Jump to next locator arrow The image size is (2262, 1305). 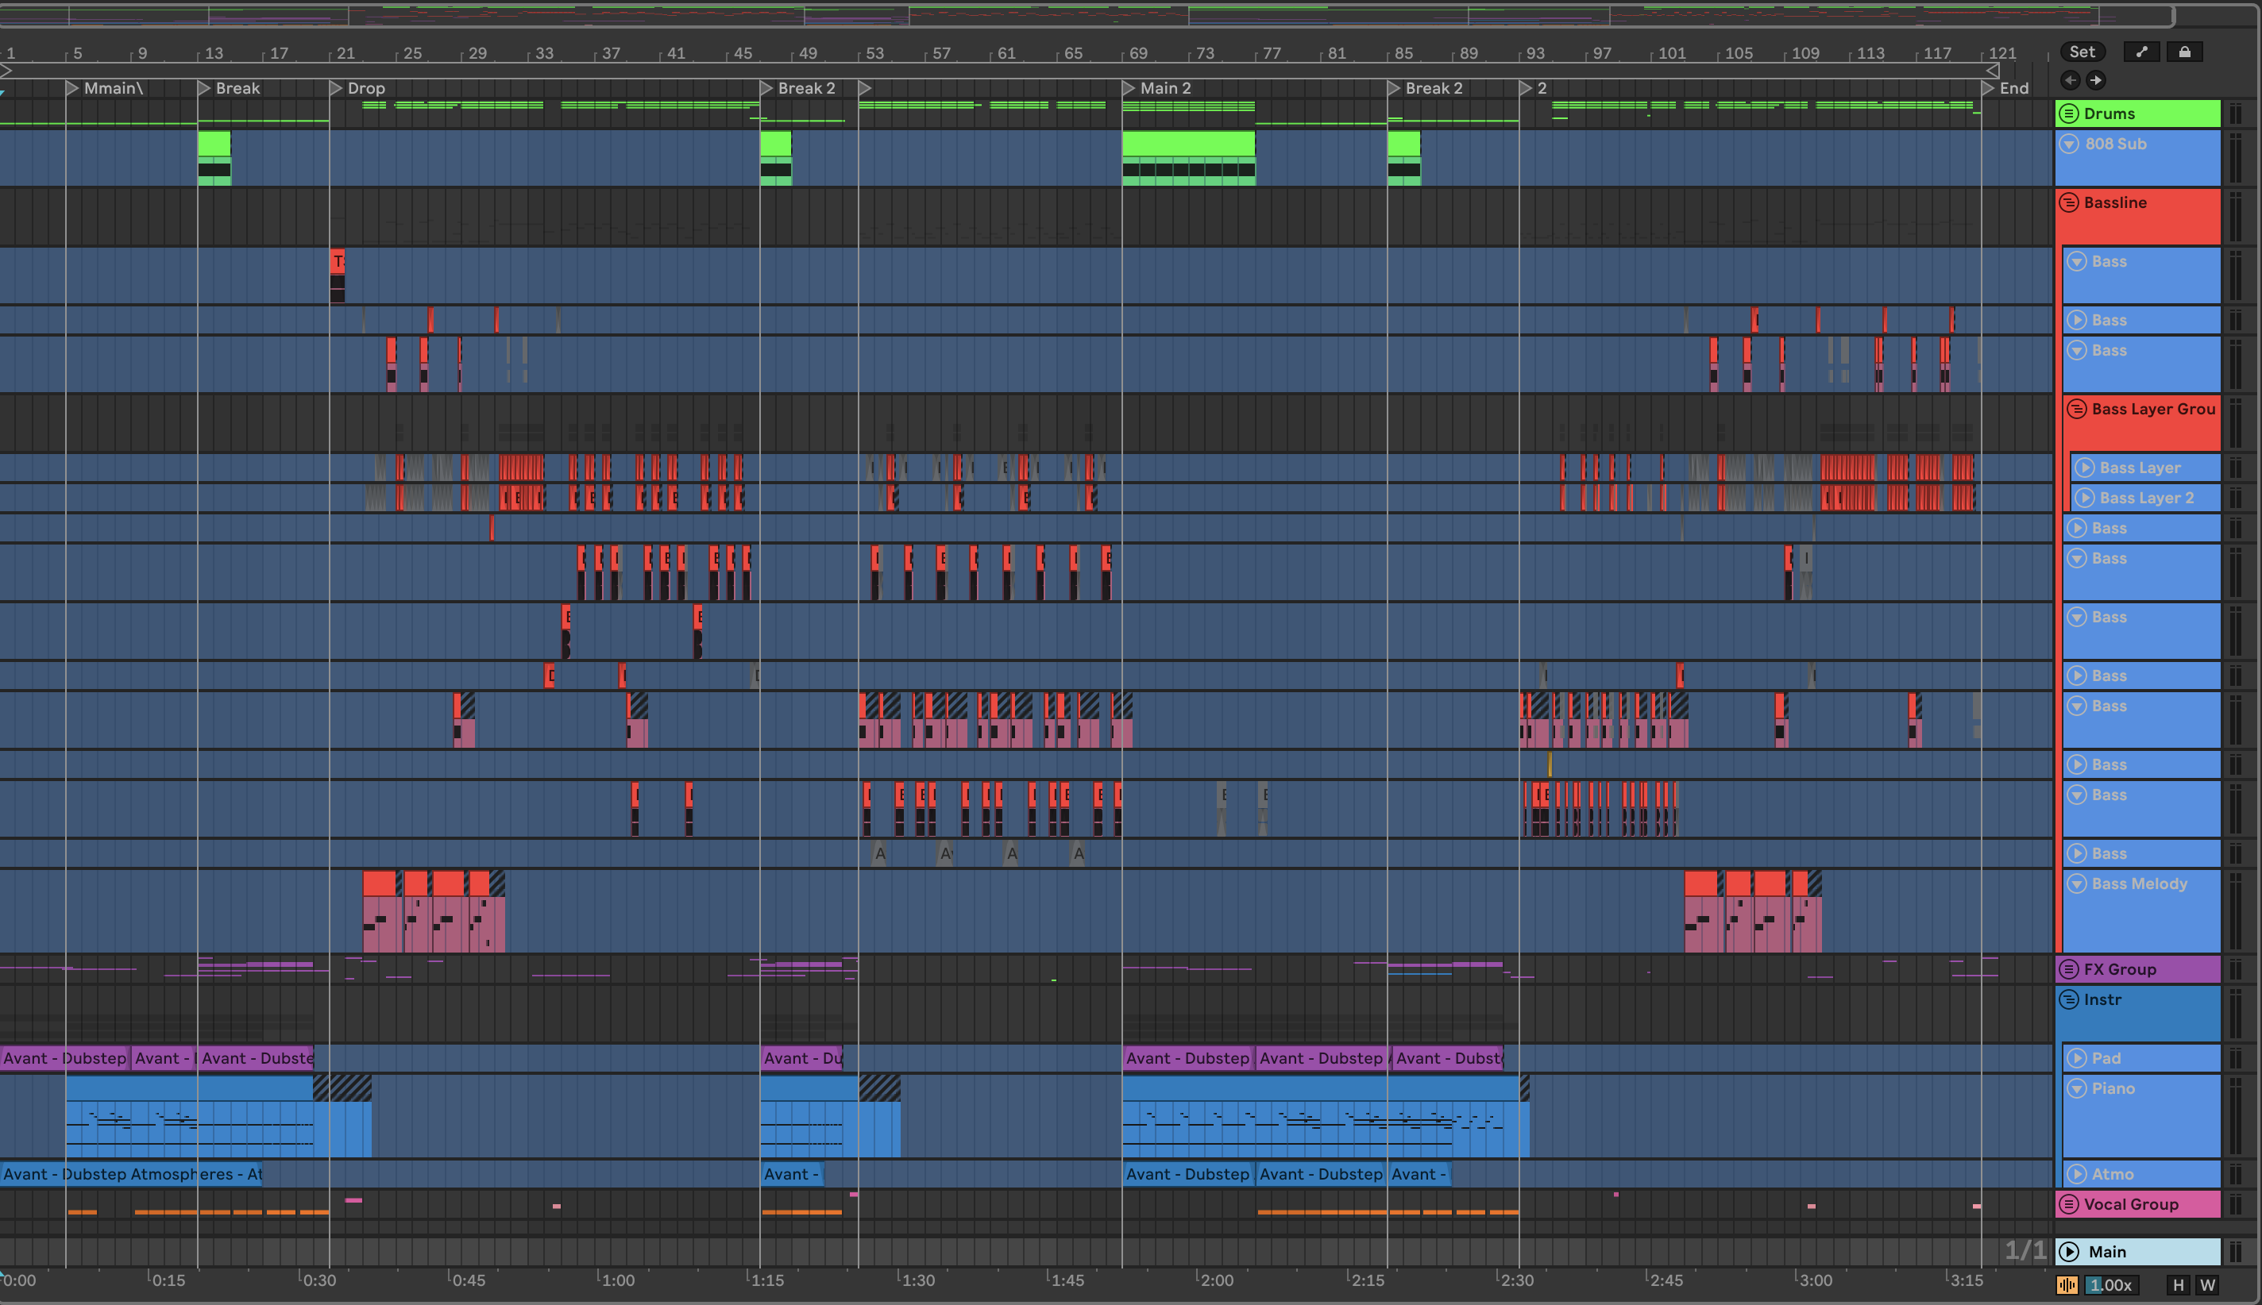[2095, 81]
